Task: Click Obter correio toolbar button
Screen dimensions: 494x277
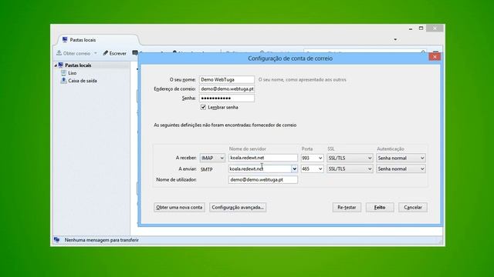Action: (x=73, y=53)
